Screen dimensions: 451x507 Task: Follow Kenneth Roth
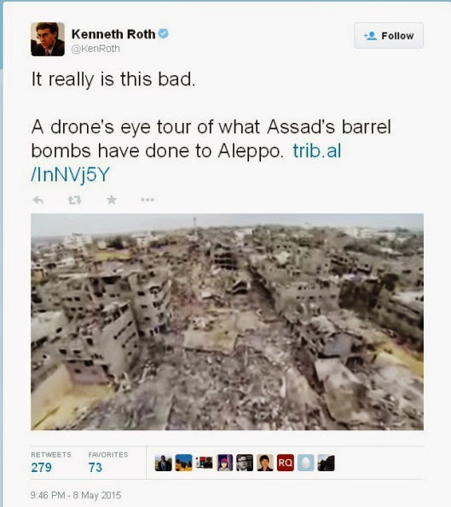[389, 36]
